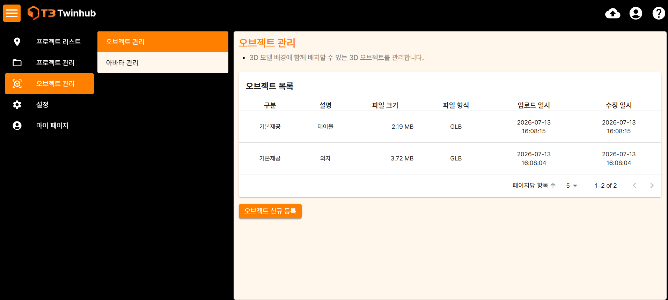
Task: Open the rows-per-page dropdown showing 5
Action: click(572, 186)
